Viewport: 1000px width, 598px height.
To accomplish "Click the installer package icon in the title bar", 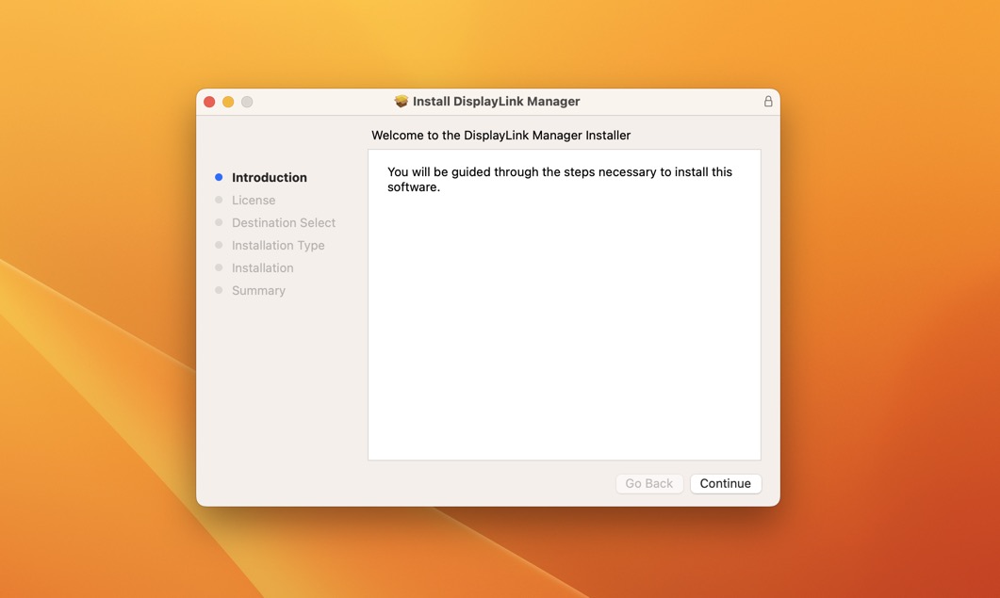I will [x=402, y=100].
